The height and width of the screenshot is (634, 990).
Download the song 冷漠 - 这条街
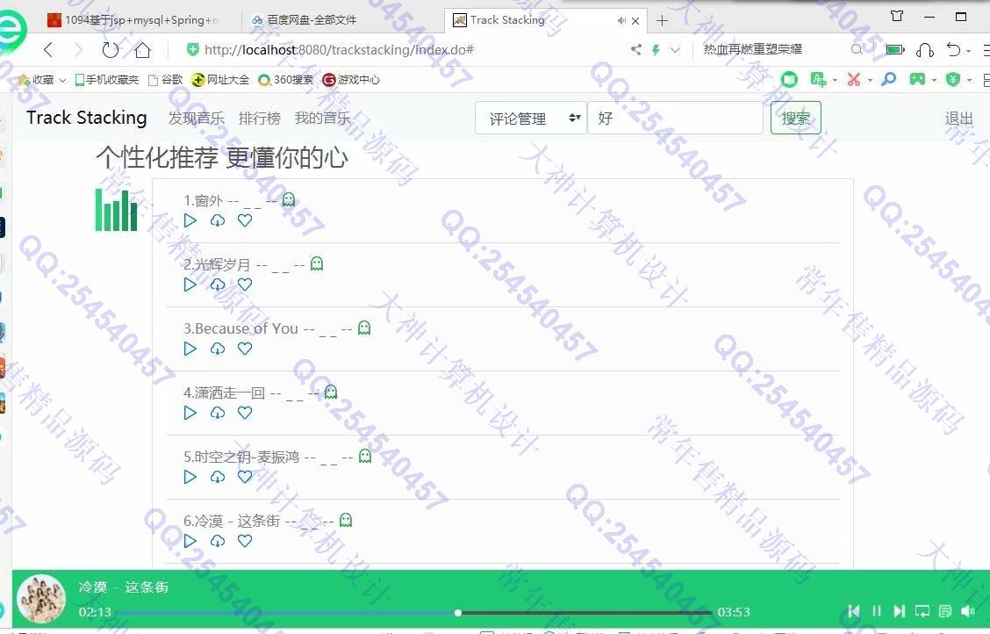(x=218, y=541)
